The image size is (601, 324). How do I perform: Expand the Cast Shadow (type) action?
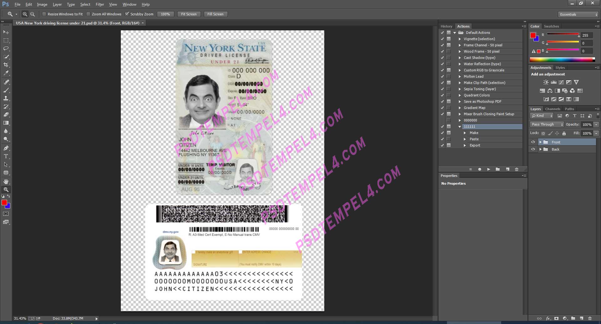pyautogui.click(x=459, y=58)
